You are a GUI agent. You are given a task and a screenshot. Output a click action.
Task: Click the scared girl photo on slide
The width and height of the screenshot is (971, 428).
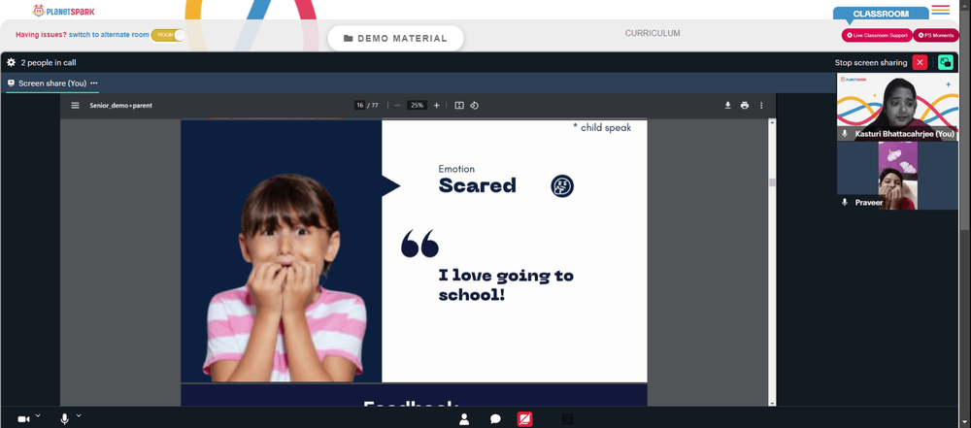pyautogui.click(x=286, y=278)
